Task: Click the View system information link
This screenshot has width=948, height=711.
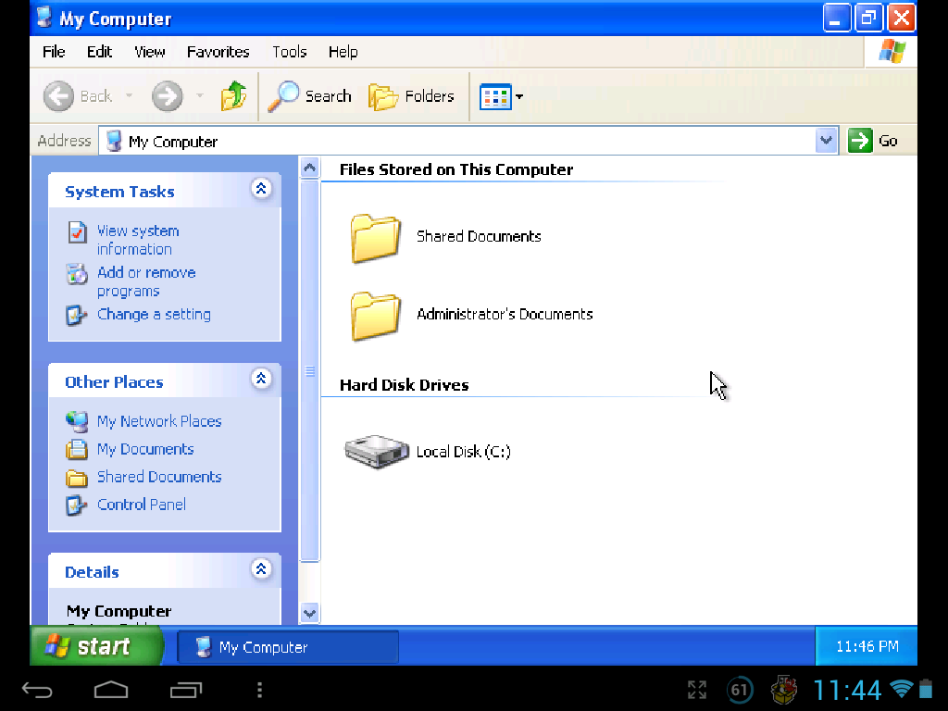Action: pyautogui.click(x=138, y=240)
